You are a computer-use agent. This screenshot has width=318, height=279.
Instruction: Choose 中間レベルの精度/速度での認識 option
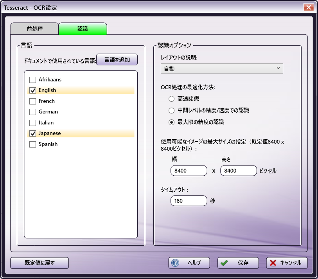[x=172, y=110]
